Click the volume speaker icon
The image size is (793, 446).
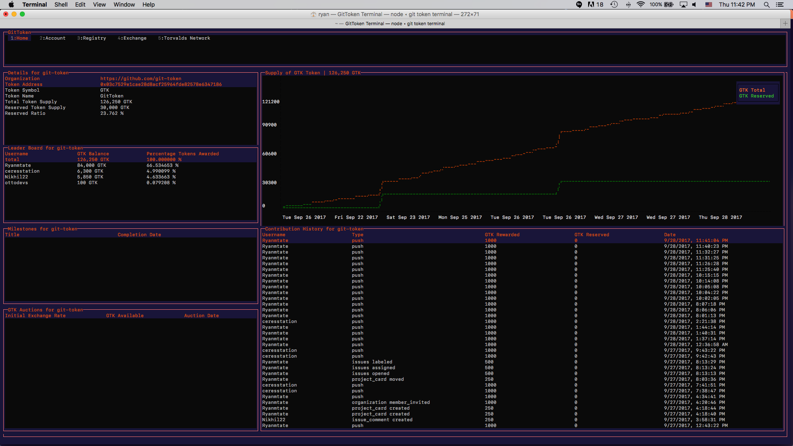pyautogui.click(x=694, y=5)
